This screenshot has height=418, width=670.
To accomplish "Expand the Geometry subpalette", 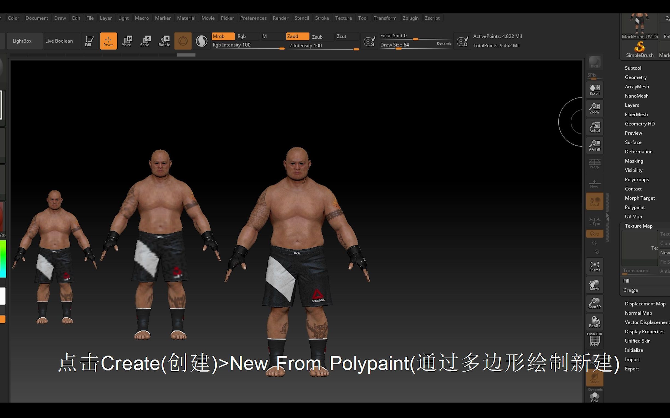I will [x=636, y=77].
